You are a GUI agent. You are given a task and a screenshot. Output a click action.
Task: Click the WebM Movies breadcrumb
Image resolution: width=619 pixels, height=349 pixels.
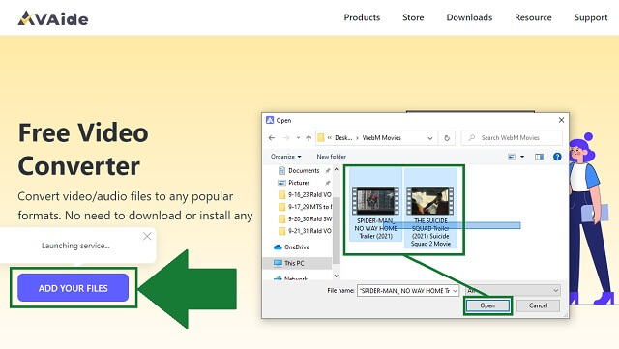[381, 138]
